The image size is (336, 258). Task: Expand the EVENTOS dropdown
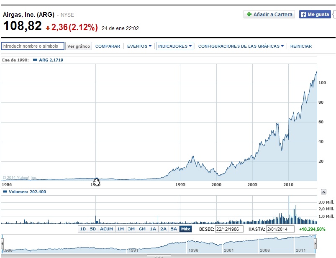[139, 46]
